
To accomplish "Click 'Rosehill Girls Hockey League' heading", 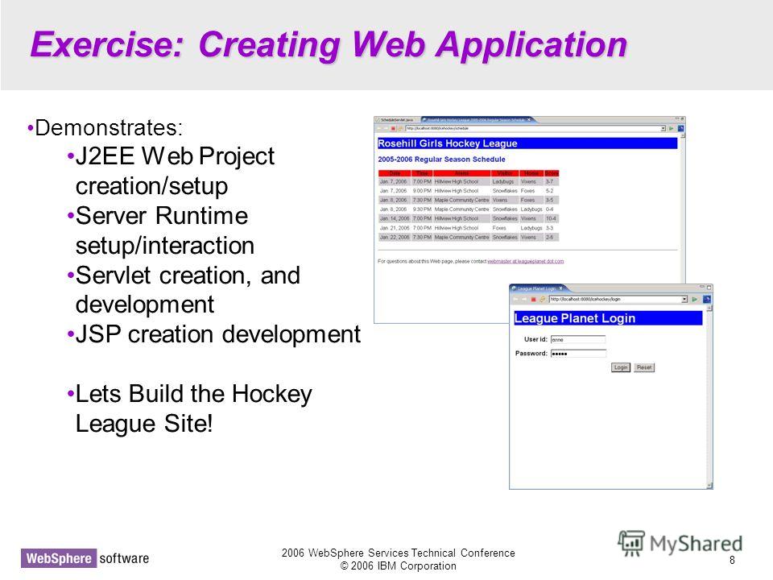I will 448,143.
